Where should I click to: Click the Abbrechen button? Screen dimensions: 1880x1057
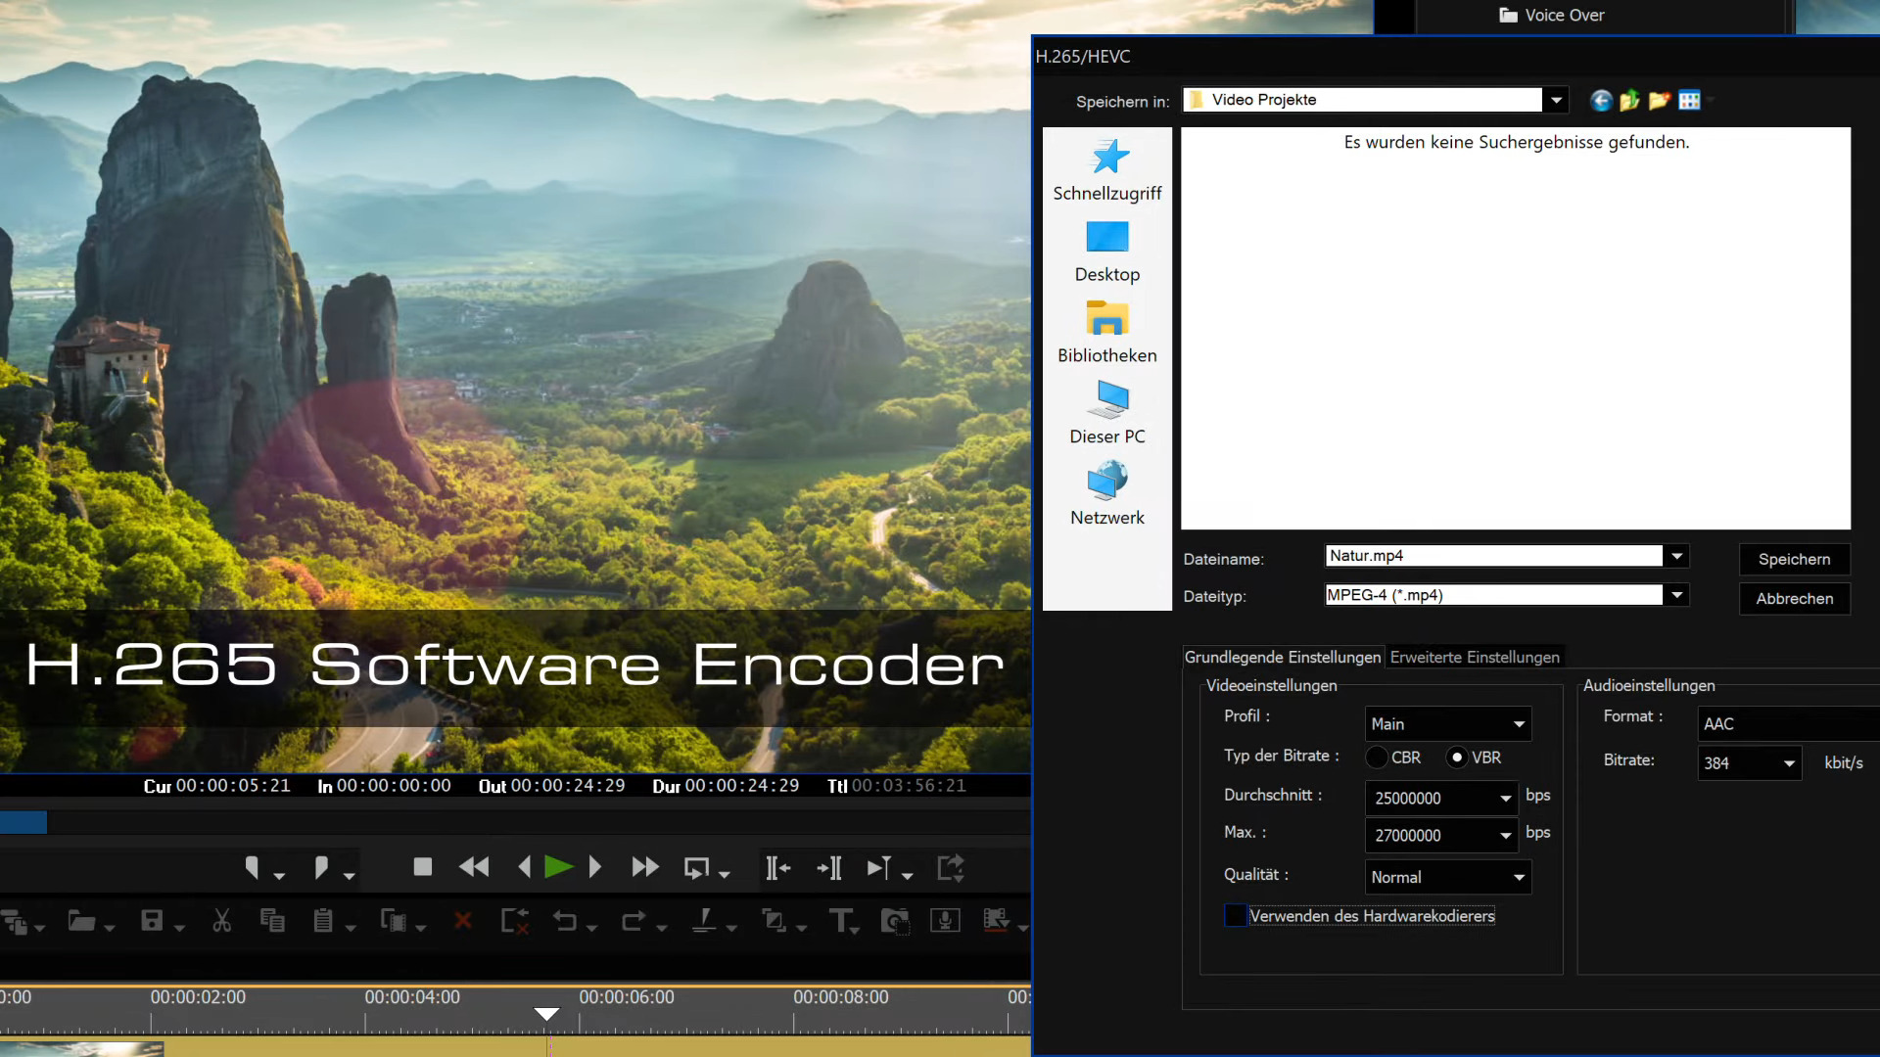click(x=1794, y=598)
